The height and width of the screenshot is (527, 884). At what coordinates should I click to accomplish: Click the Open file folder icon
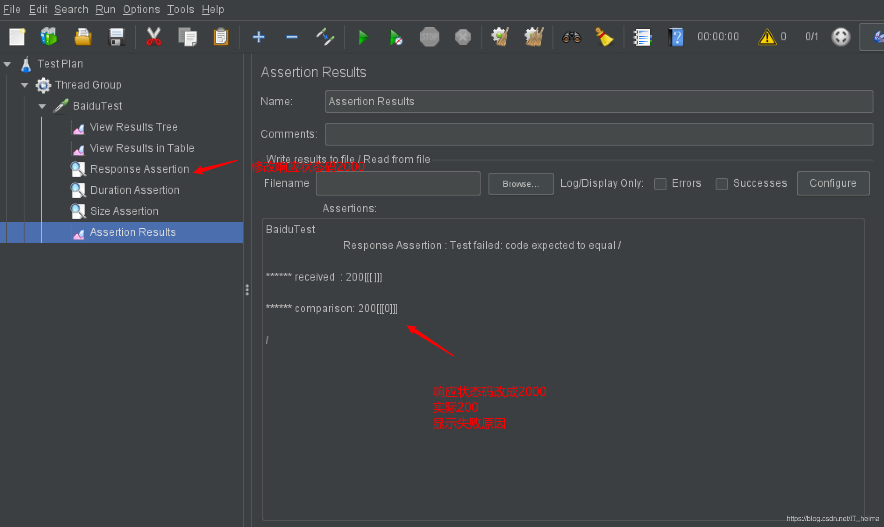click(x=83, y=37)
